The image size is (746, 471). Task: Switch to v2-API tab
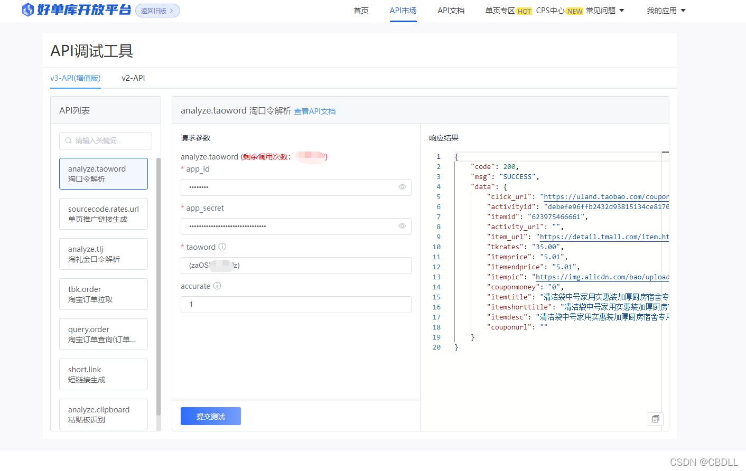[x=133, y=78]
